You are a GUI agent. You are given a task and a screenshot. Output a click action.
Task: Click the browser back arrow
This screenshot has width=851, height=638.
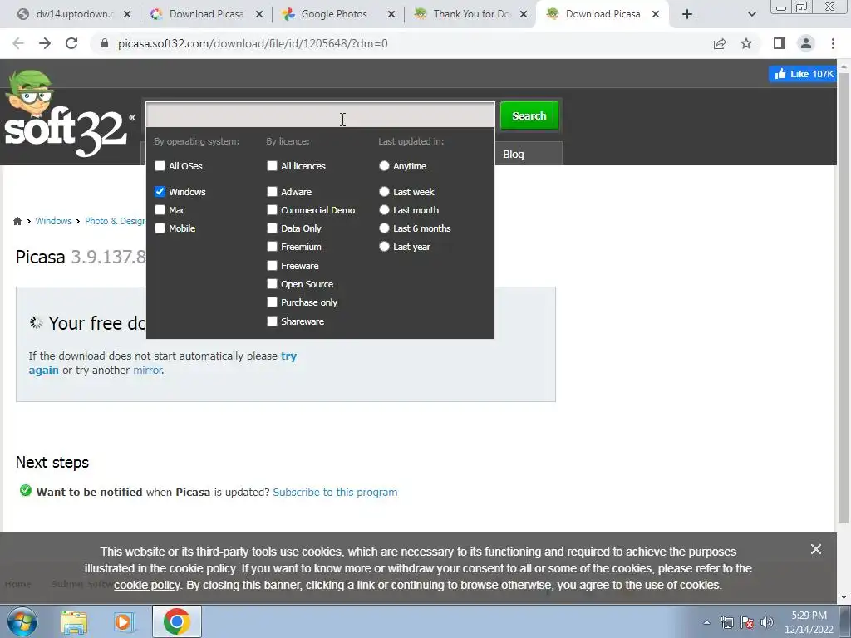(x=18, y=43)
